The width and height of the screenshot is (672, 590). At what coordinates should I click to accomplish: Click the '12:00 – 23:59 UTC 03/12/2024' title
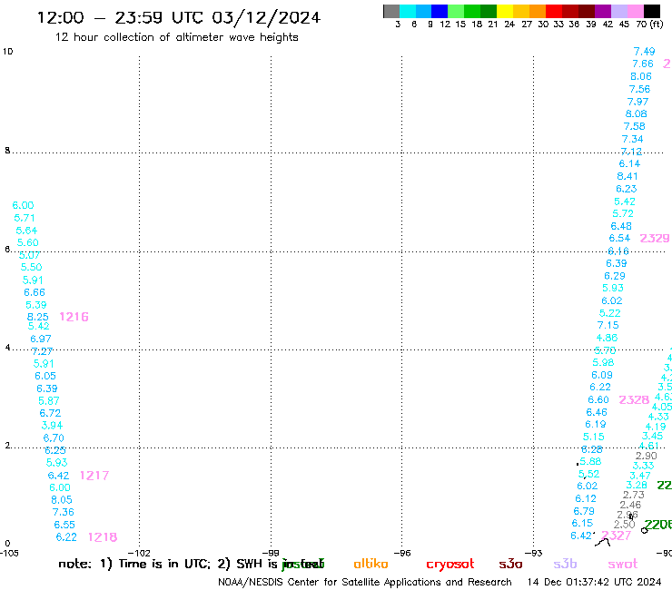point(178,17)
